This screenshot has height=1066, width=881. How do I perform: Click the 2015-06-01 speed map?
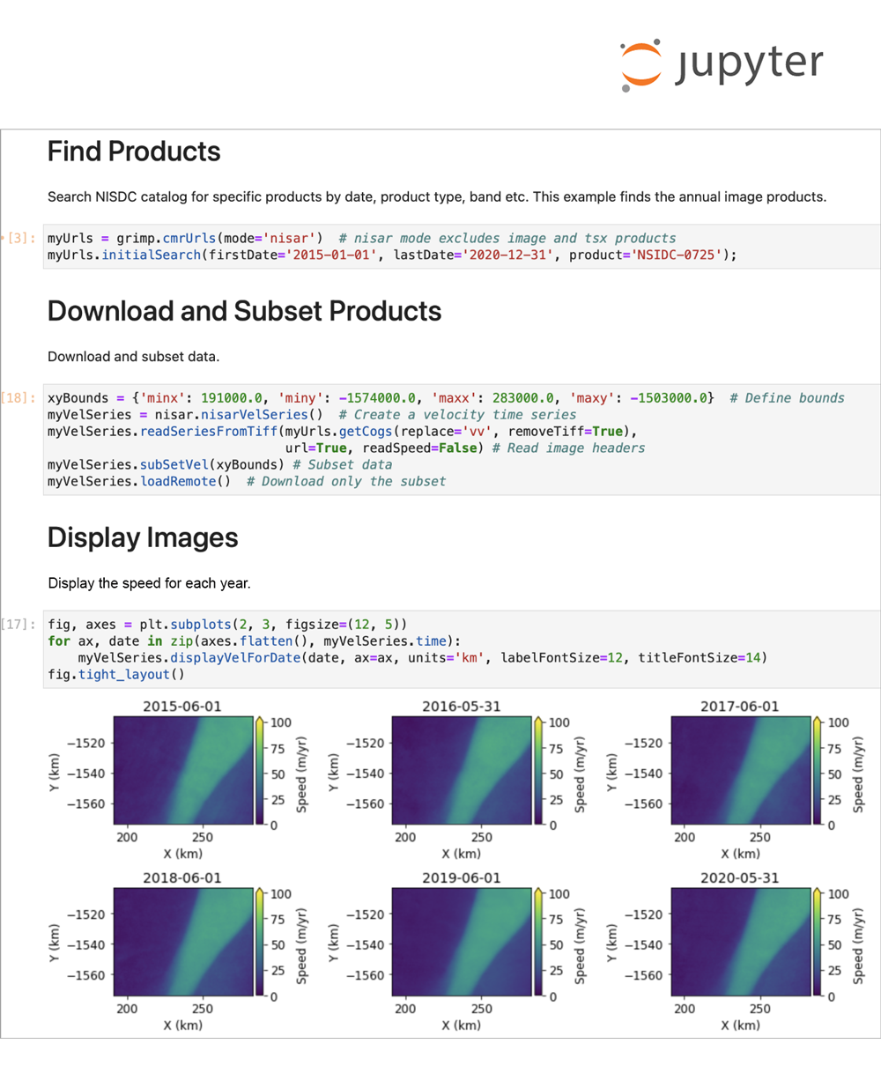182,771
